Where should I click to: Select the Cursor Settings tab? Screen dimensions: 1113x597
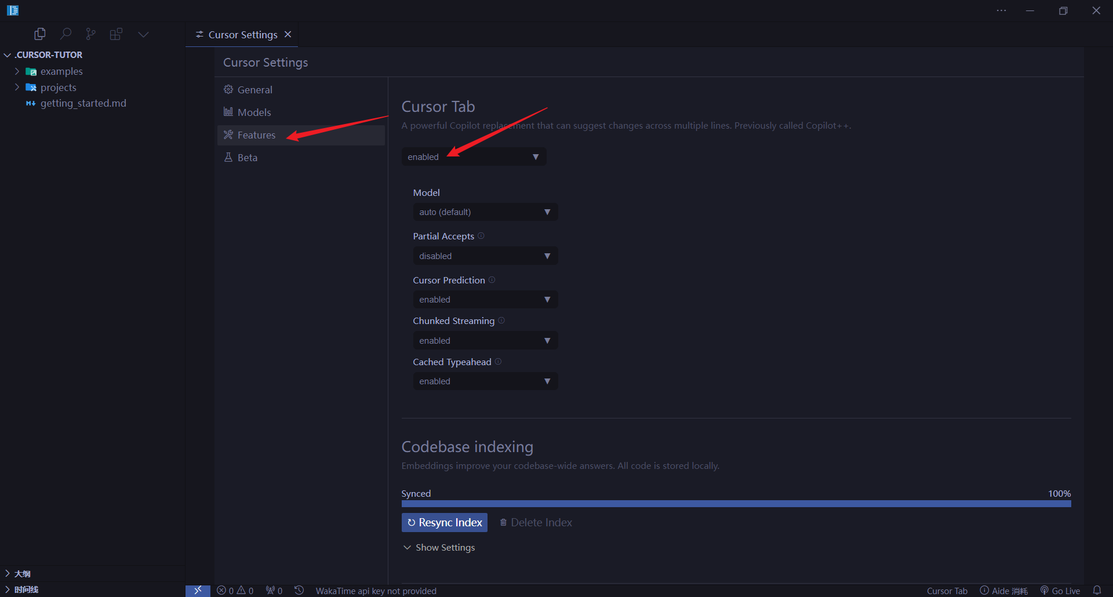pyautogui.click(x=242, y=35)
